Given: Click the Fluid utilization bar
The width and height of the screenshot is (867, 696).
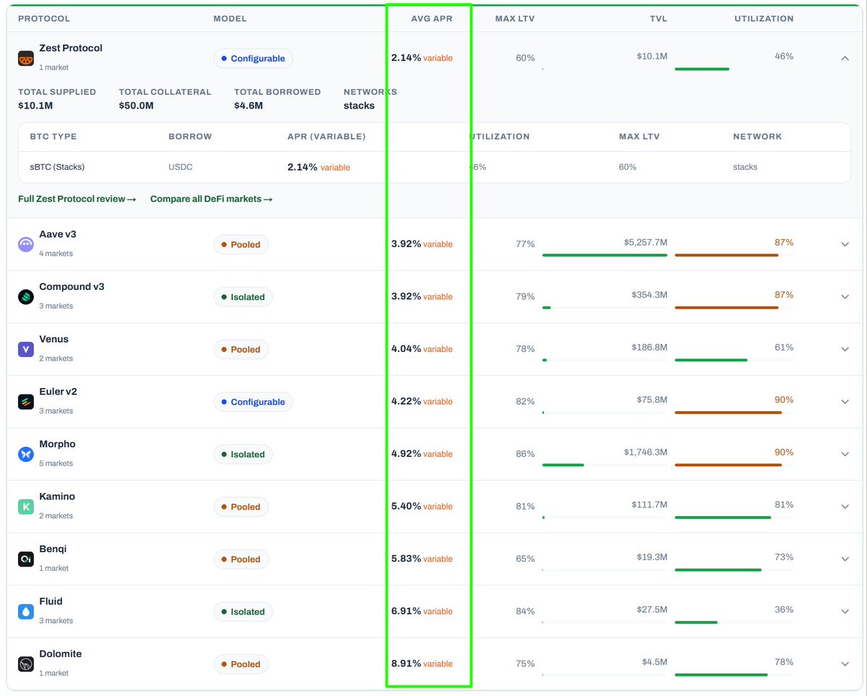Looking at the screenshot, I should [734, 622].
